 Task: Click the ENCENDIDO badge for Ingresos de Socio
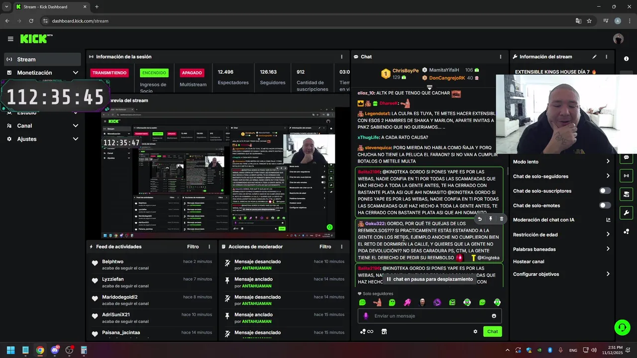(x=154, y=73)
